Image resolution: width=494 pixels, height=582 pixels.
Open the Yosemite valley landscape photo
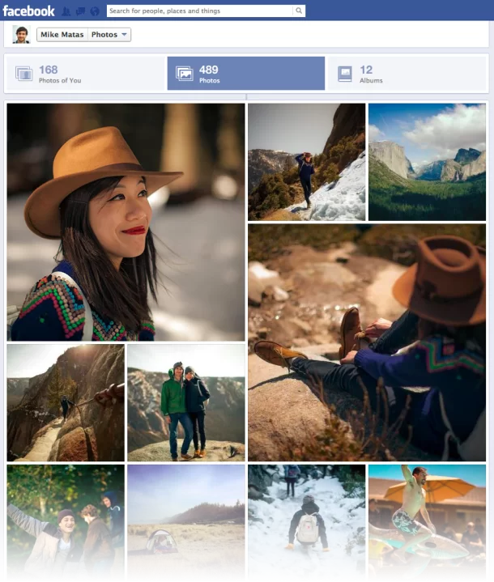tap(428, 162)
